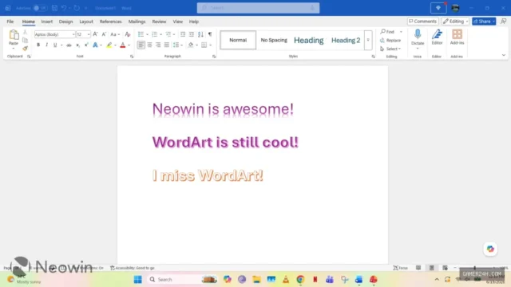Decrease paragraph indent
This screenshot has height=287, width=511.
click(183, 34)
